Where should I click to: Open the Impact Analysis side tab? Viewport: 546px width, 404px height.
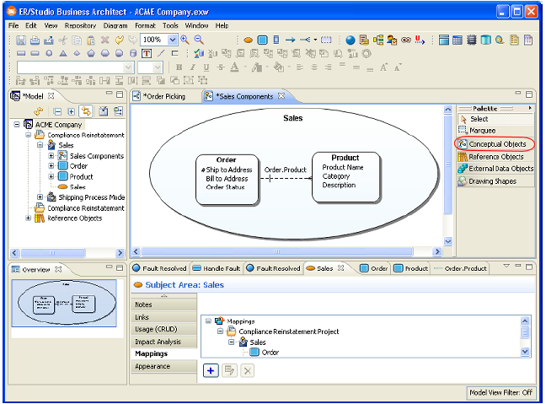[x=164, y=342]
